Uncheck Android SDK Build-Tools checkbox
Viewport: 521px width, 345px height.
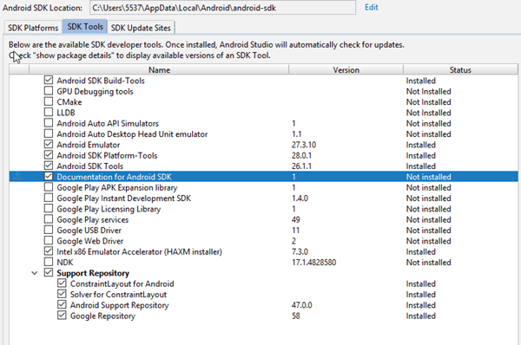pyautogui.click(x=49, y=80)
